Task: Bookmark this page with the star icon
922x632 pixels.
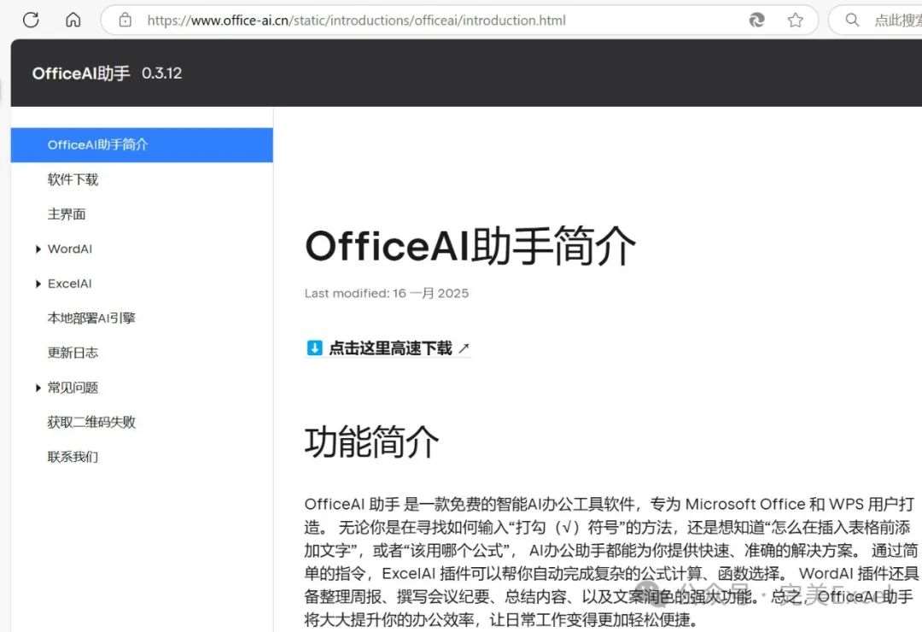Action: coord(796,20)
